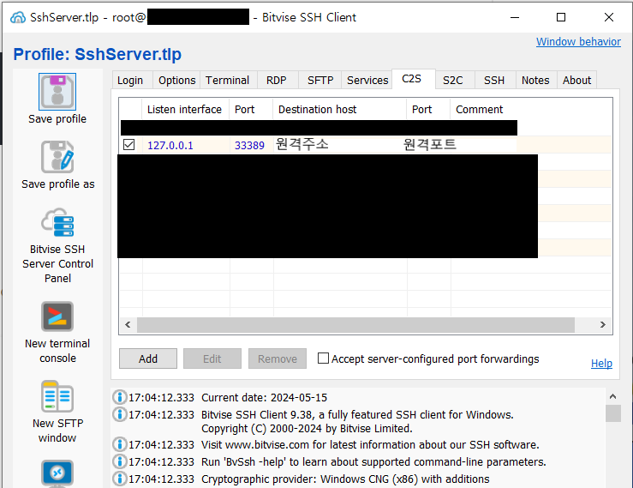This screenshot has width=633, height=488.
Task: Click info icon beside Visit www.bitvise.com entry
Action: tap(120, 444)
